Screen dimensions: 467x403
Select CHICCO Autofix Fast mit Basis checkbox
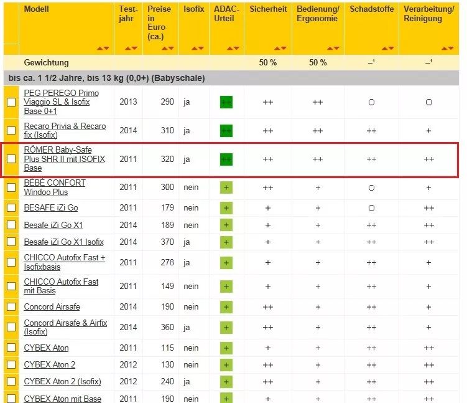tap(11, 286)
